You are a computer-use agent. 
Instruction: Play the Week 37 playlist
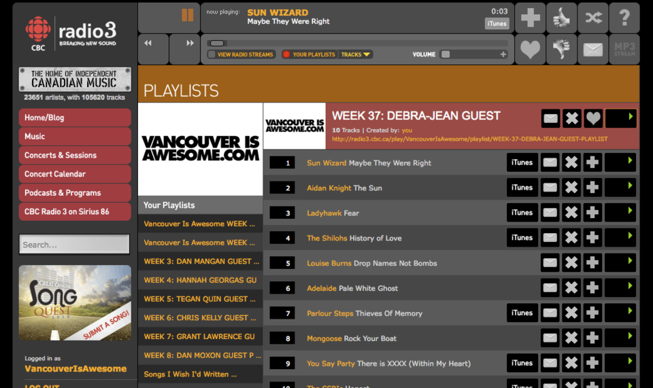pos(620,118)
